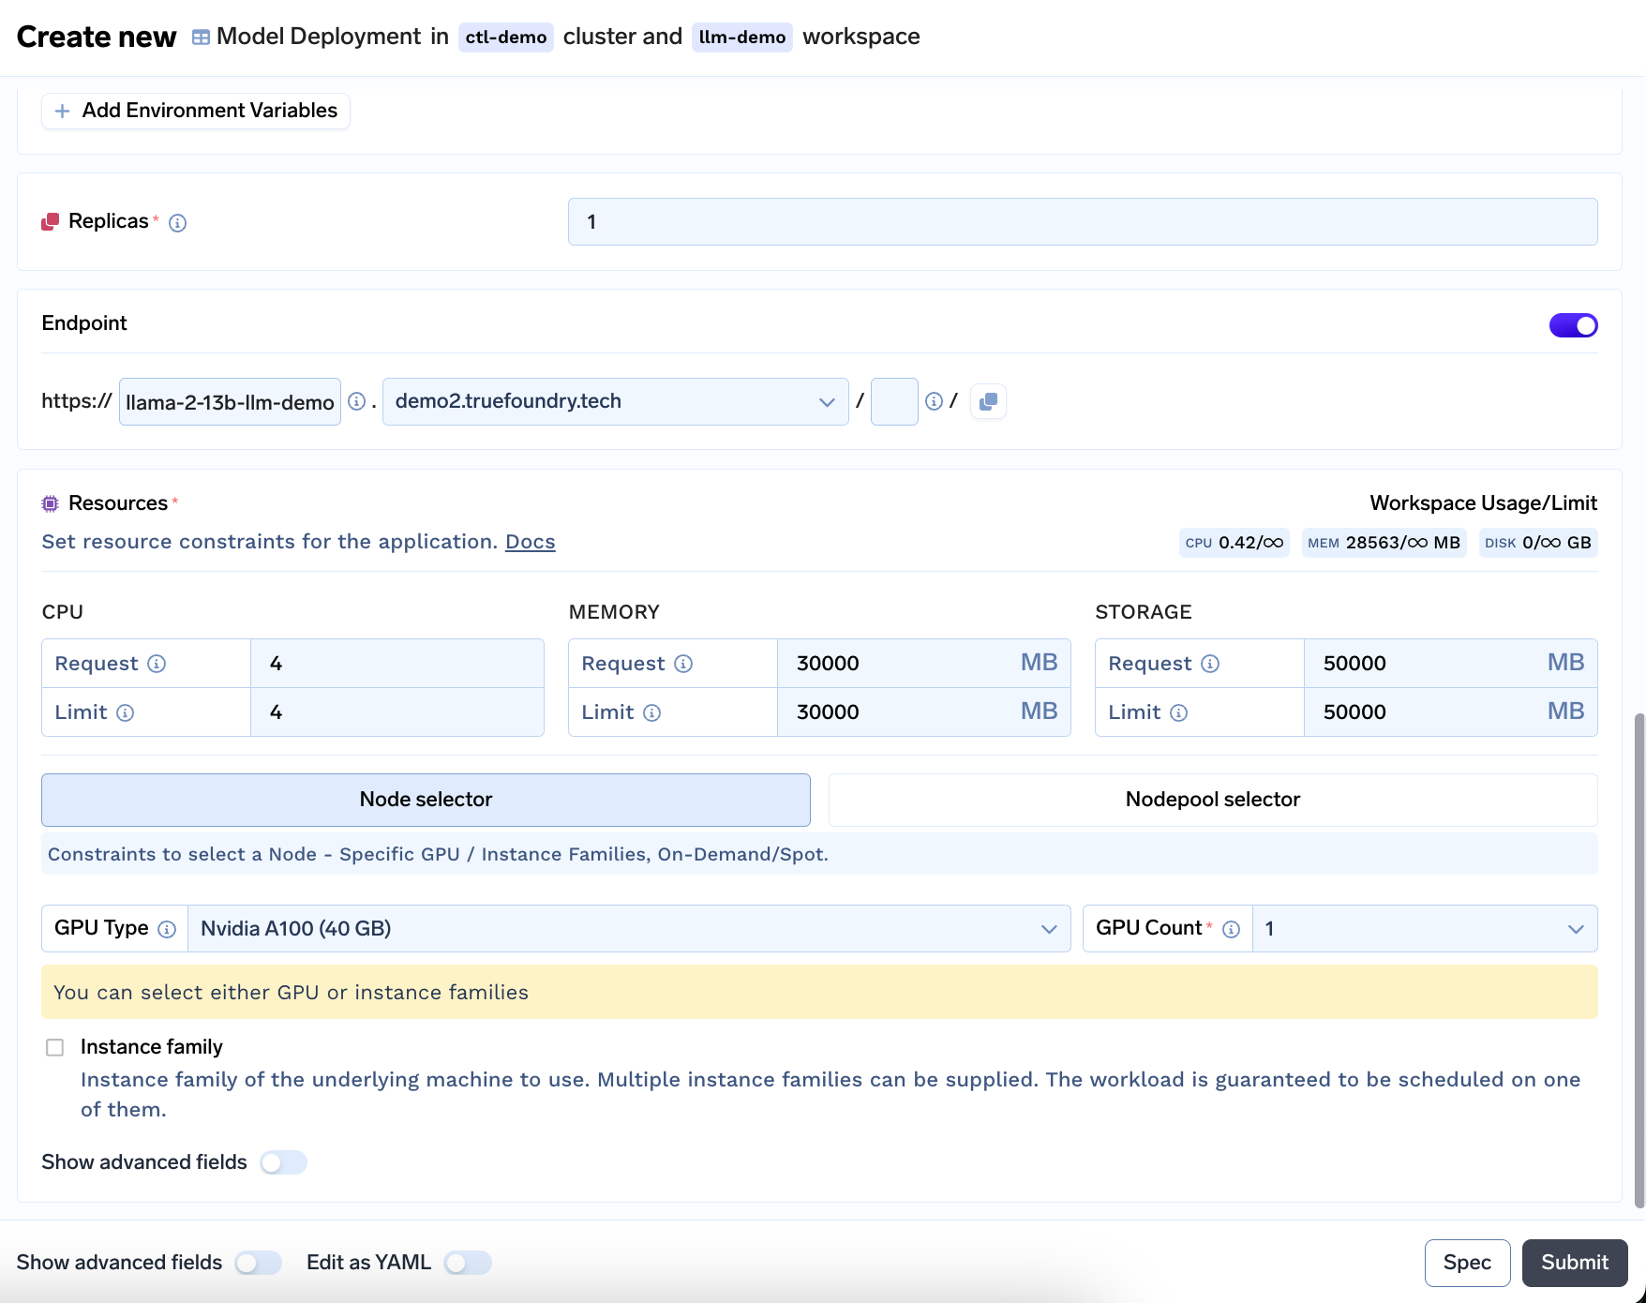Click the info icon after endpoint path field
The height and width of the screenshot is (1303, 1646).
[934, 401]
